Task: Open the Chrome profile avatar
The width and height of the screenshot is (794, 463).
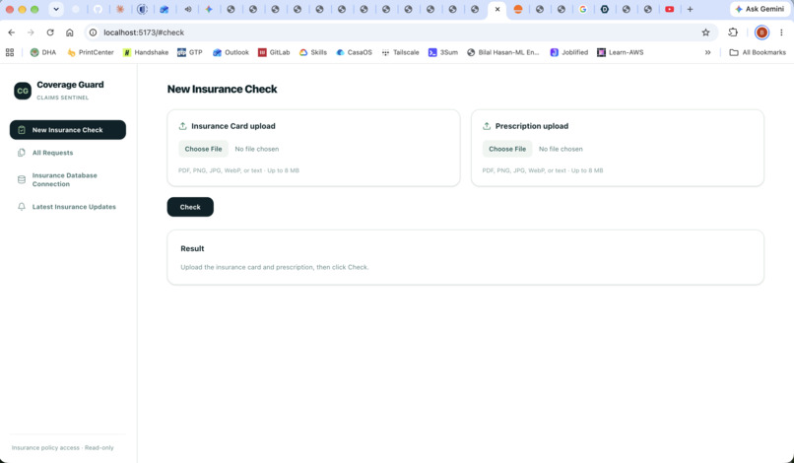Action: (761, 33)
